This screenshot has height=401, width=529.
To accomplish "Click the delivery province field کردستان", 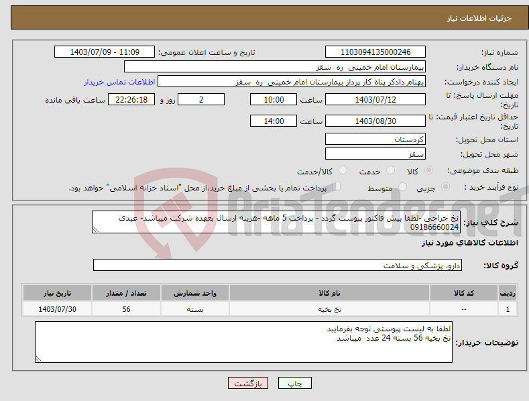I will coord(375,139).
